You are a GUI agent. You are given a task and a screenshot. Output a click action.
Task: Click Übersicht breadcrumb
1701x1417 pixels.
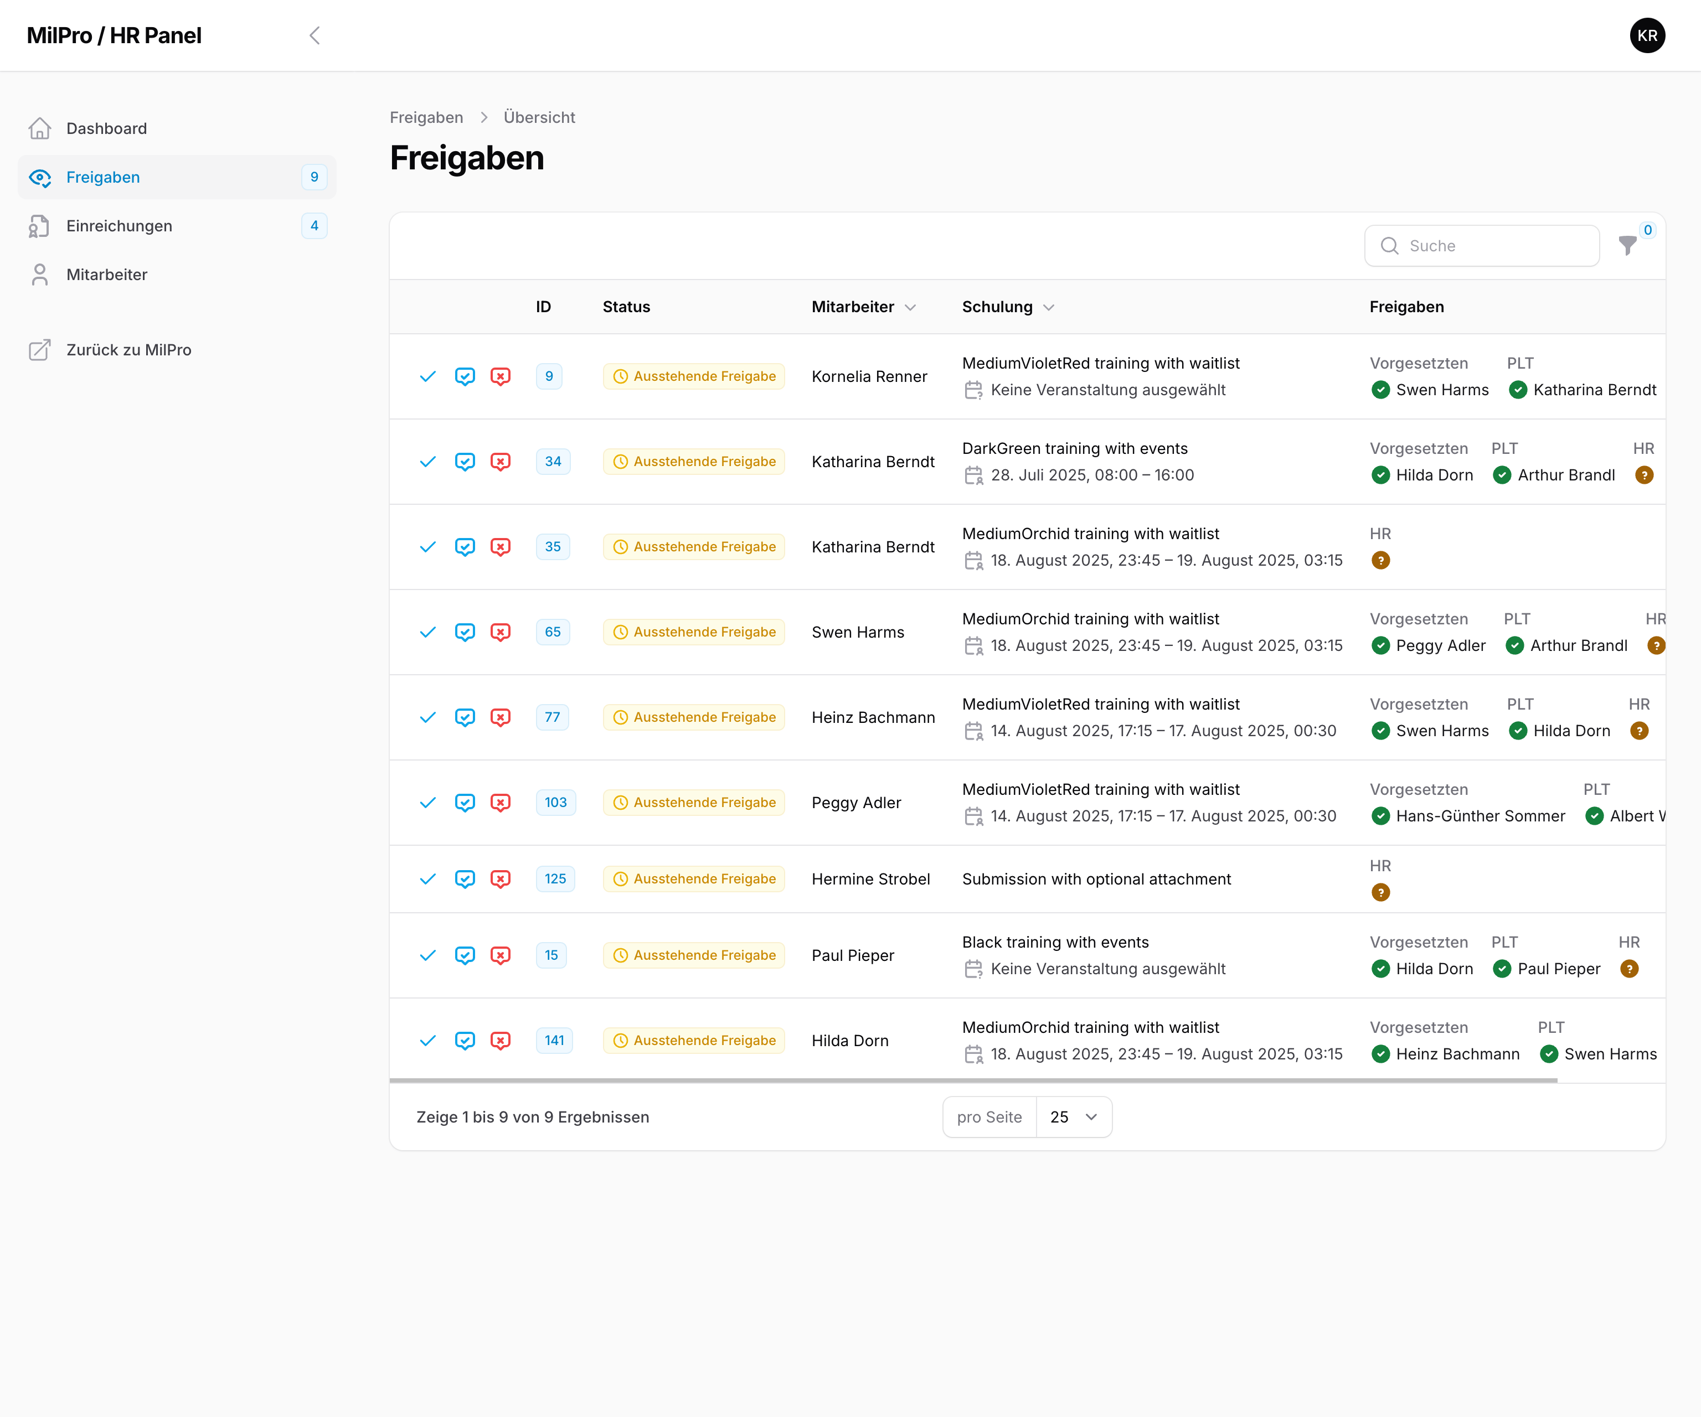coord(539,117)
